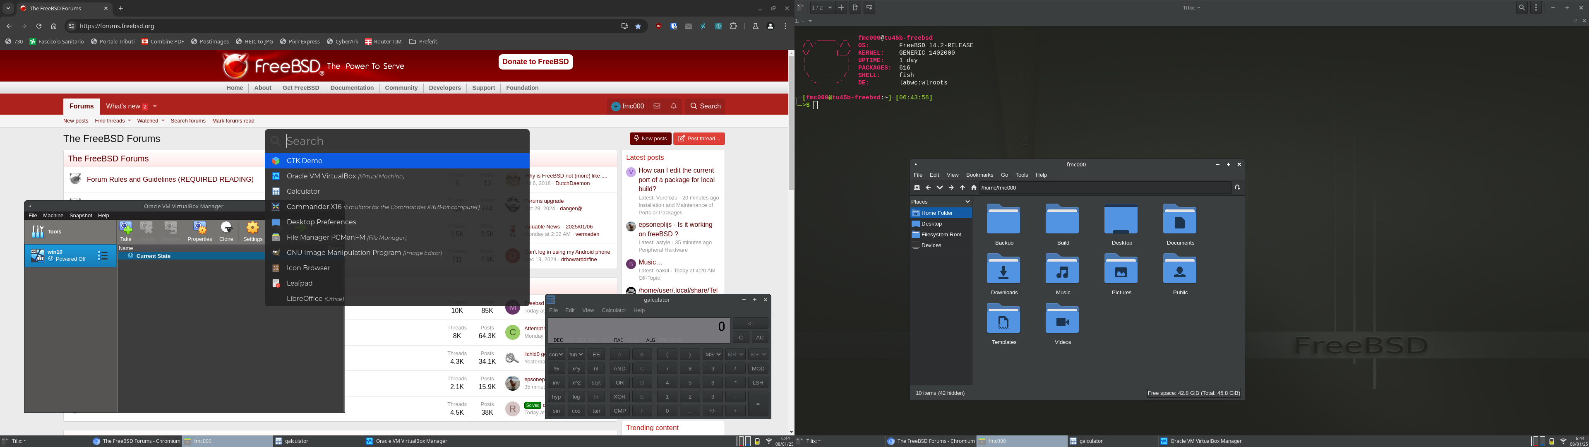Go back in PCManFM file manager
This screenshot has height=447, width=1589.
[x=928, y=187]
